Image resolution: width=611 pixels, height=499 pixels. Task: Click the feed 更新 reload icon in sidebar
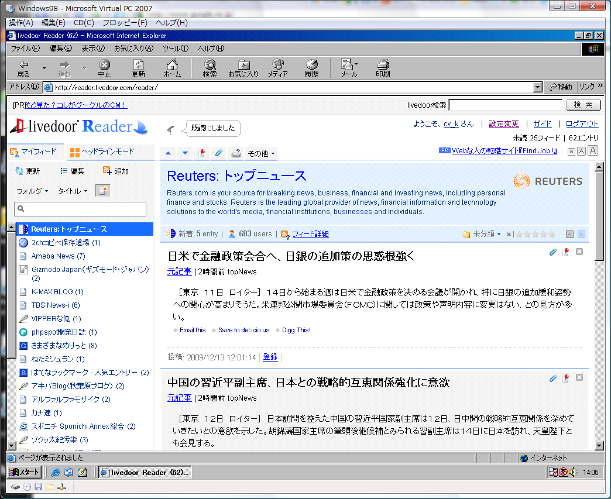pyautogui.click(x=19, y=171)
